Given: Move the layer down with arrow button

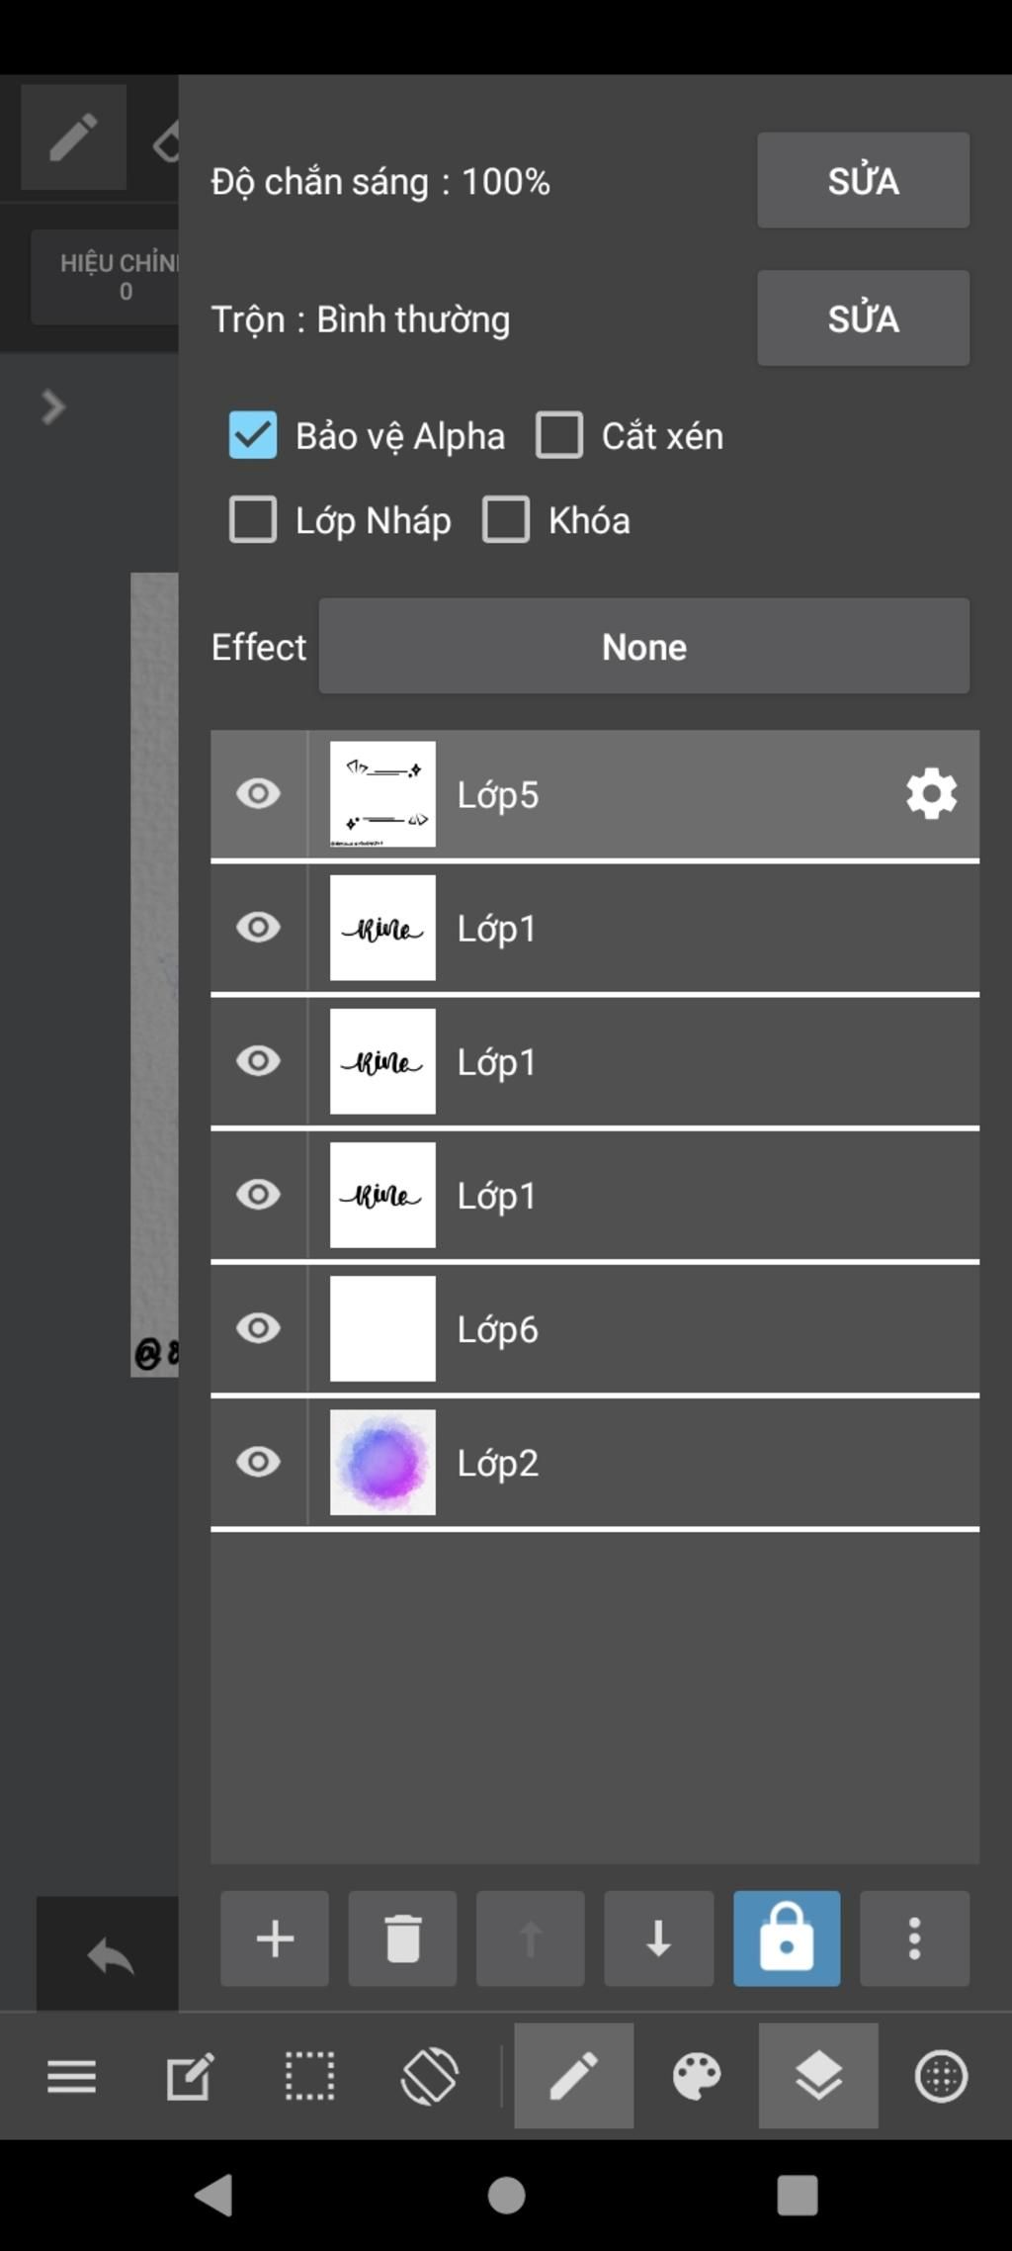Looking at the screenshot, I should tap(658, 1938).
